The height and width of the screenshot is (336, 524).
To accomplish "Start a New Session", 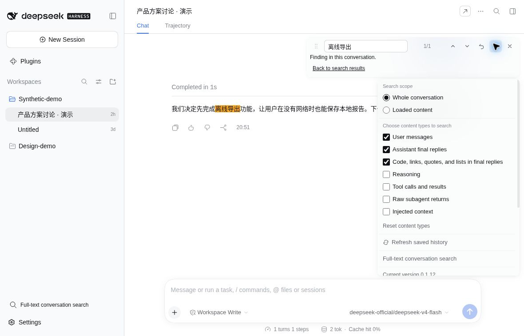I will point(62,40).
